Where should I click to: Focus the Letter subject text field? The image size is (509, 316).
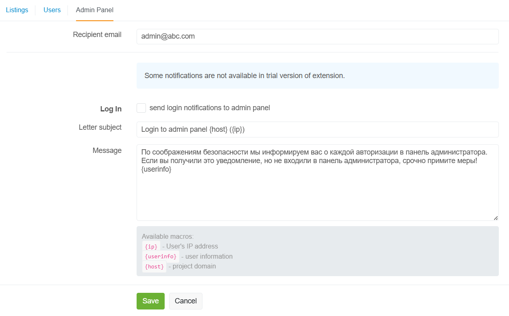click(x=317, y=130)
